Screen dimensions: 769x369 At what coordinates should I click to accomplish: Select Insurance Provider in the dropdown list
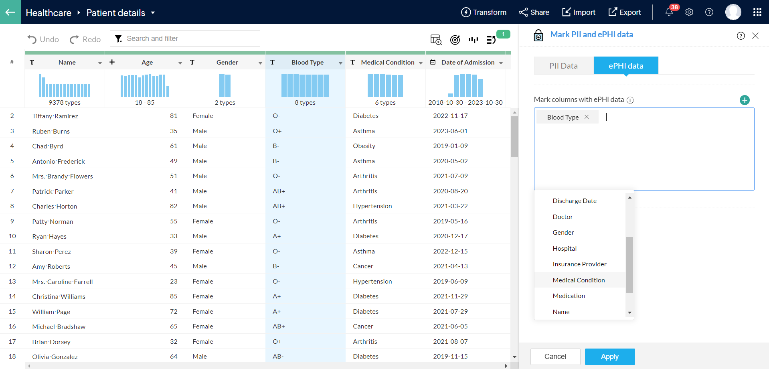click(579, 264)
